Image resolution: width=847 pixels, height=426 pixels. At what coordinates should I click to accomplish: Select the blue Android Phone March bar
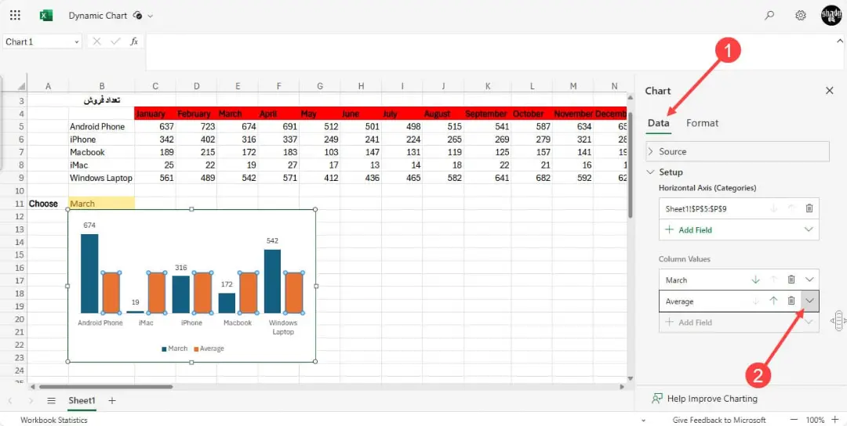pyautogui.click(x=89, y=273)
